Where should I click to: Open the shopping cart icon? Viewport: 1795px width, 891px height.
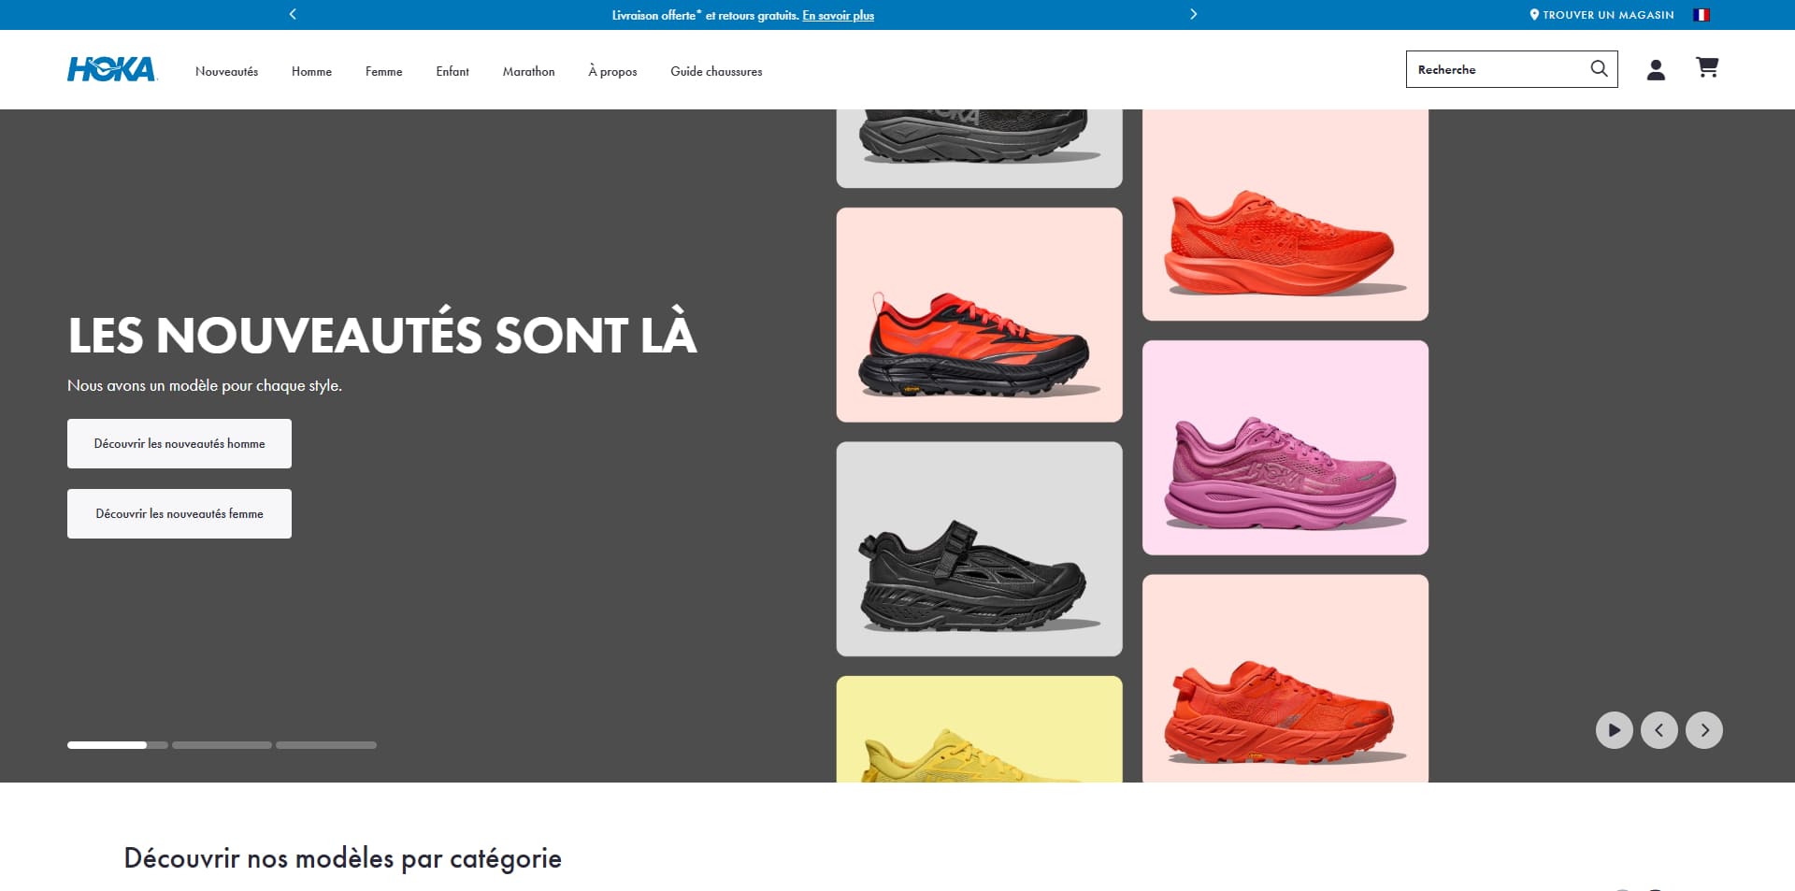(1707, 67)
